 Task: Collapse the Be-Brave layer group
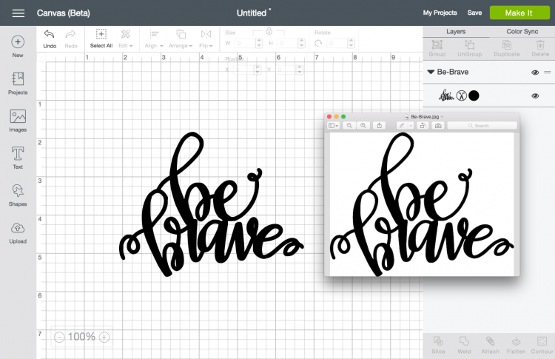click(x=431, y=72)
